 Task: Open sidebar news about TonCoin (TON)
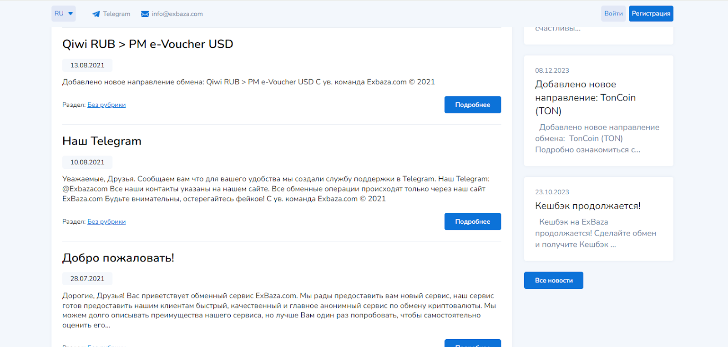point(586,98)
